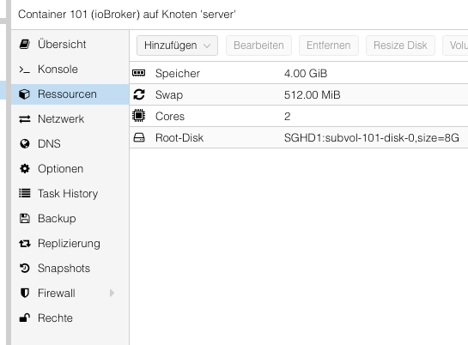
Task: Click the Bearbeiten button
Action: [x=258, y=45]
